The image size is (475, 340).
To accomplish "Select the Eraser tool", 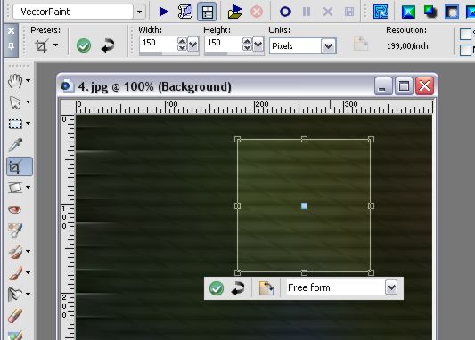I will coord(15,316).
